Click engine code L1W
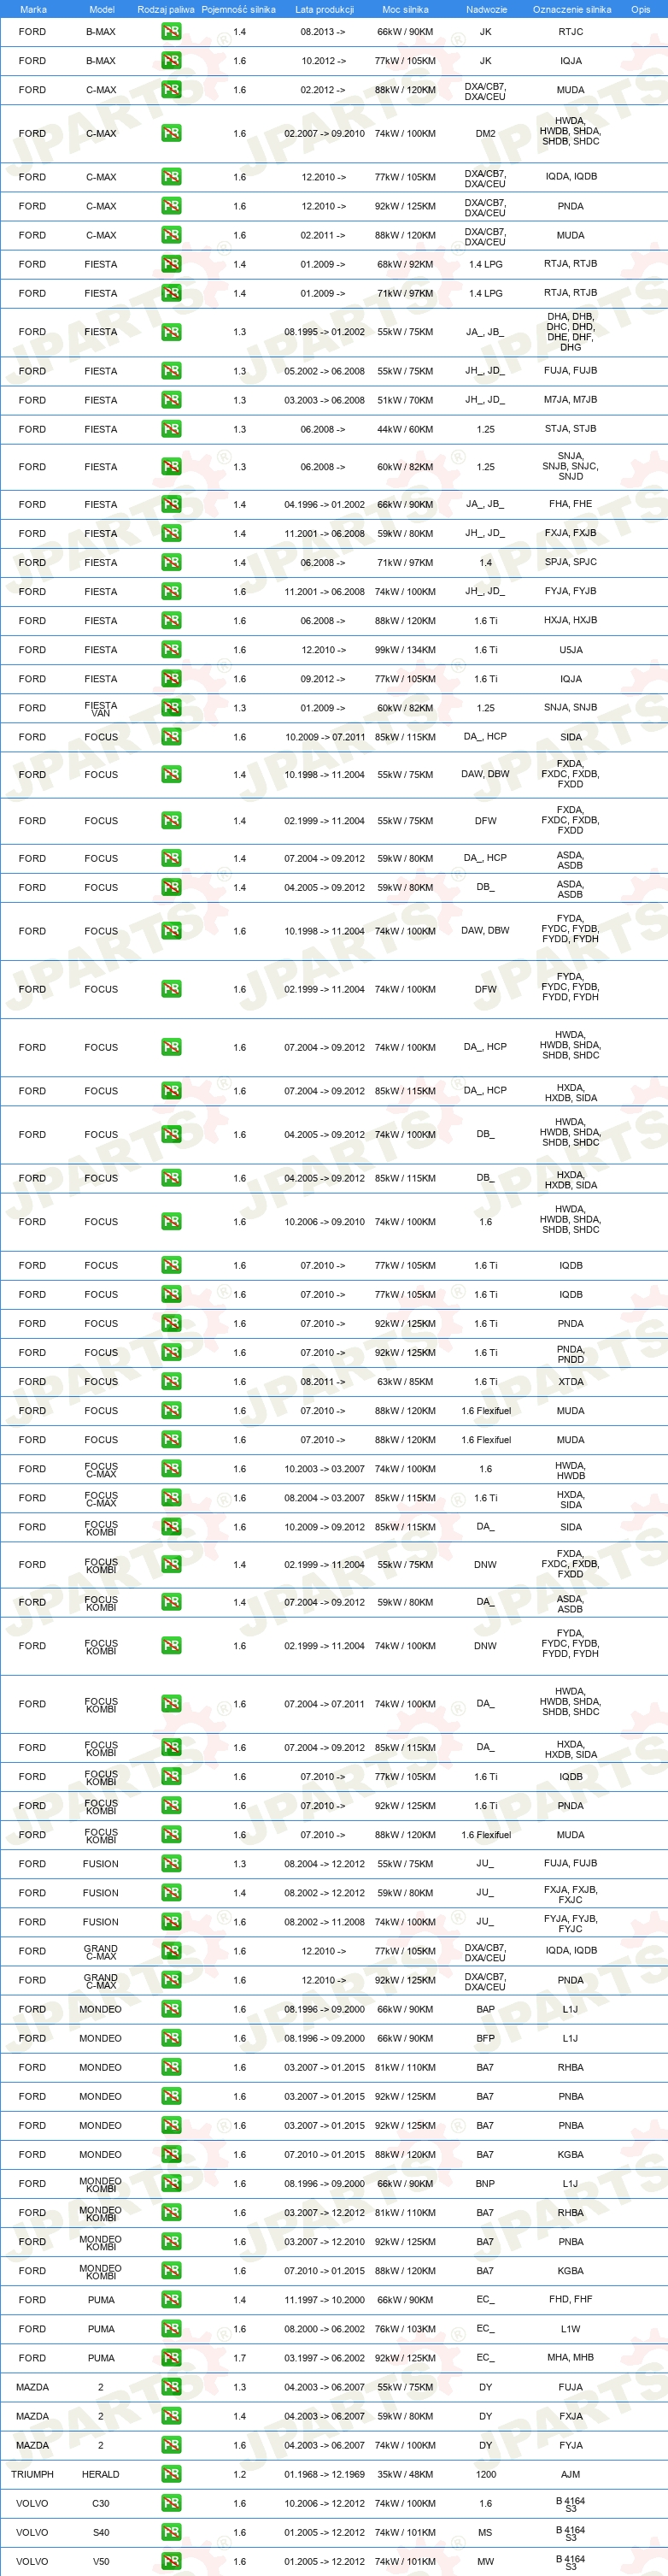This screenshot has height=2576, width=668. 571,2329
